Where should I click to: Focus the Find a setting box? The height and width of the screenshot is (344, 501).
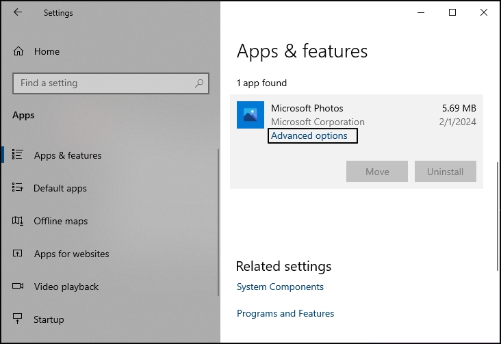tap(111, 83)
